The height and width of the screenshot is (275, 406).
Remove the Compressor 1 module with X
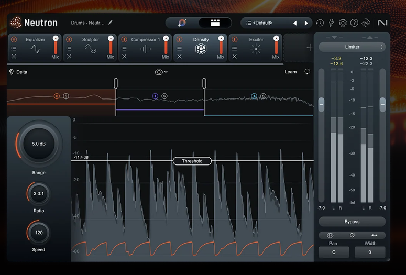coord(124,57)
